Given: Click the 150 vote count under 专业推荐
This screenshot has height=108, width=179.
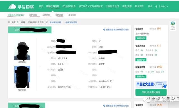Looking at the screenshot, I should pos(159,29).
